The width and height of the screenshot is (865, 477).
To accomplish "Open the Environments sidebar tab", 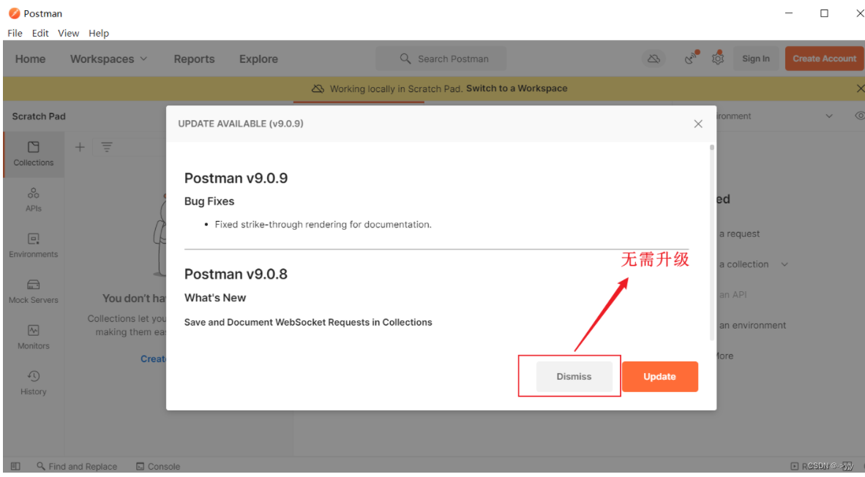I will [33, 245].
